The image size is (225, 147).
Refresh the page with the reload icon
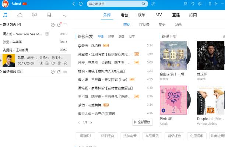[x=81, y=4]
